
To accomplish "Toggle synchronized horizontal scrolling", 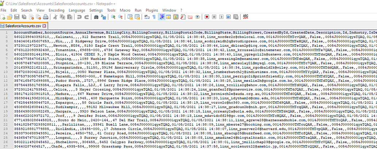I will (x=137, y=17).
